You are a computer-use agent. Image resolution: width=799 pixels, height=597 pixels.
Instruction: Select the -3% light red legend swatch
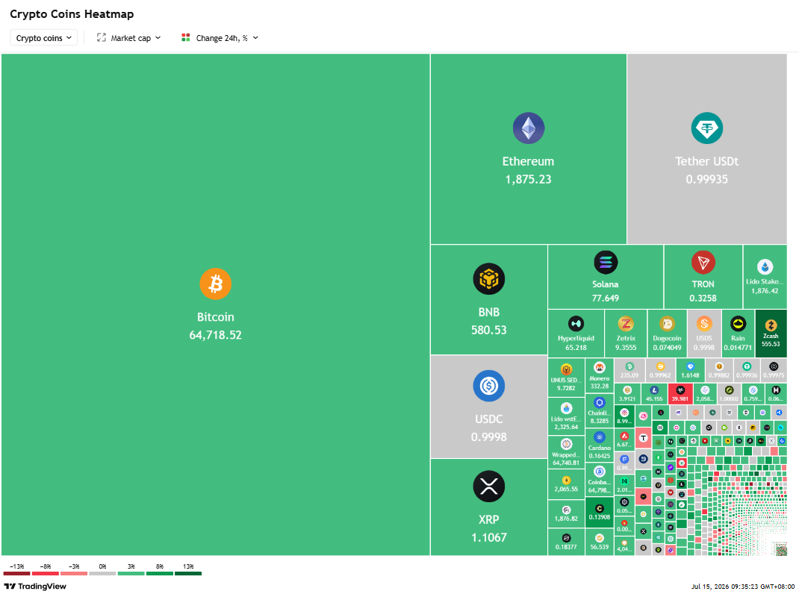click(74, 574)
